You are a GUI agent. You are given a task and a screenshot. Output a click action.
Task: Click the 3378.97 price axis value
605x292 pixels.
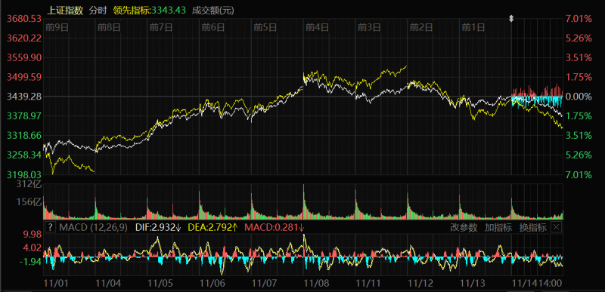pos(24,116)
